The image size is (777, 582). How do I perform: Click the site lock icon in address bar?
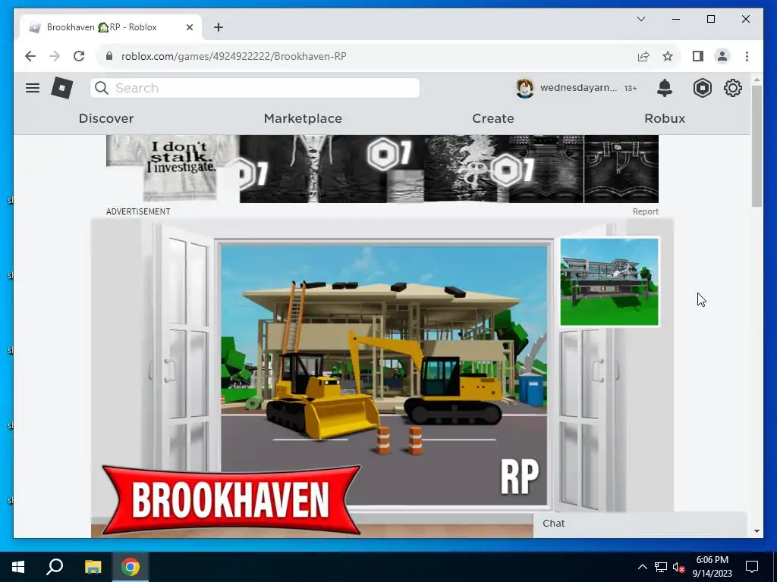click(x=109, y=56)
